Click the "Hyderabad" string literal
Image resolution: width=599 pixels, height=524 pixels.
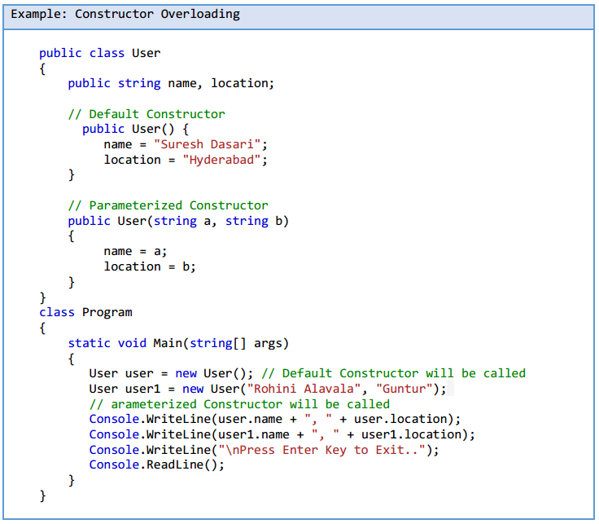[221, 160]
